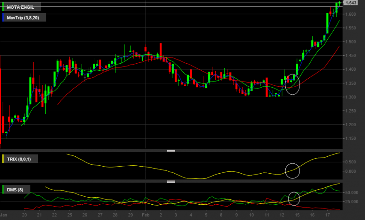This screenshot has width=365, height=220.
Task: Click the 1.500 price axis label
Action: coord(350,42)
